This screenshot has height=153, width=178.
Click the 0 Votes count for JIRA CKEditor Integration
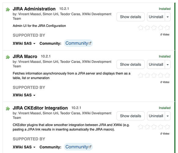pyautogui.click(x=165, y=134)
